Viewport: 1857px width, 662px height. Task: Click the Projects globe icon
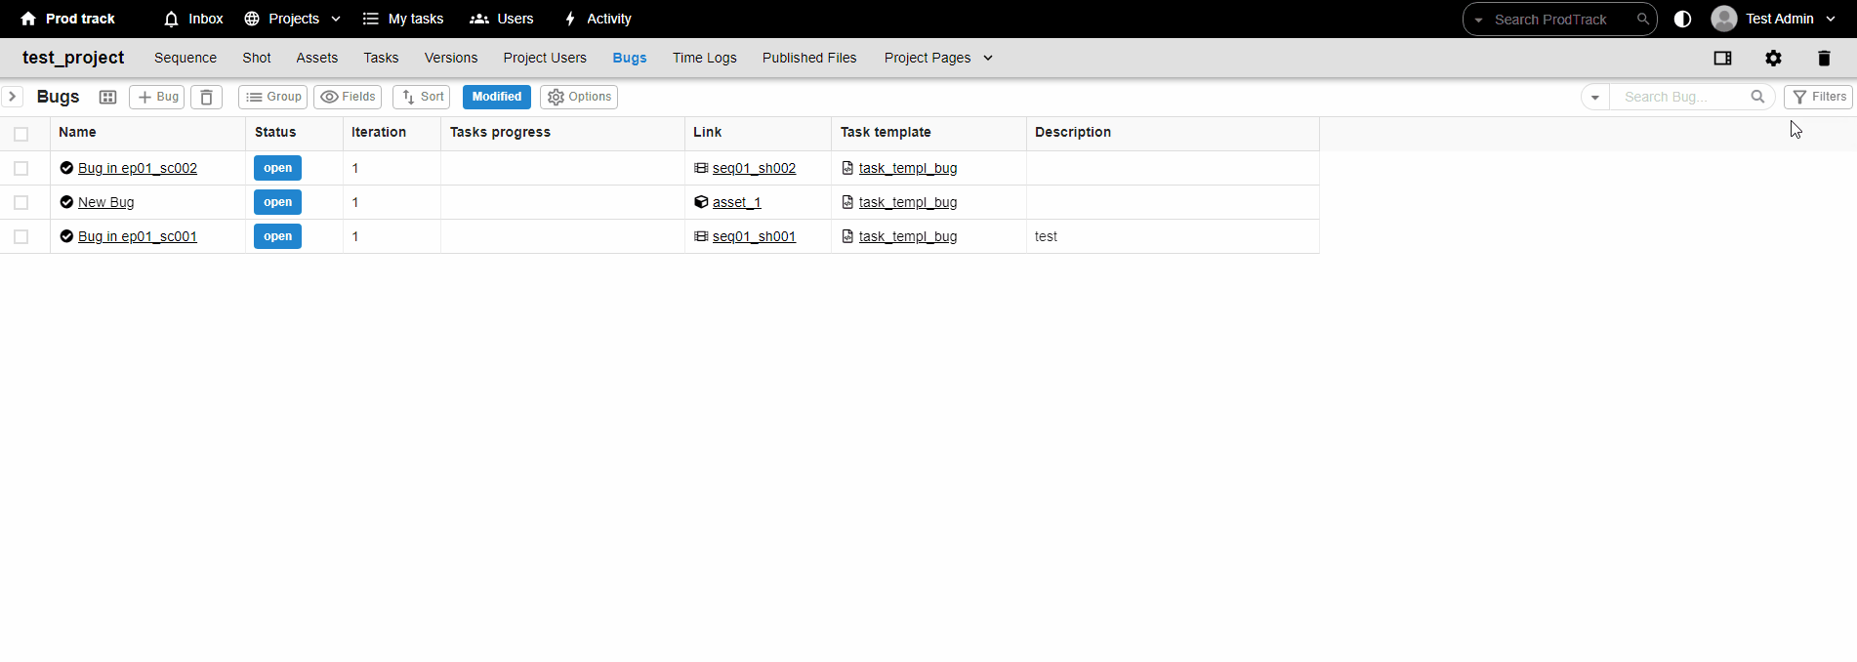pos(252,19)
